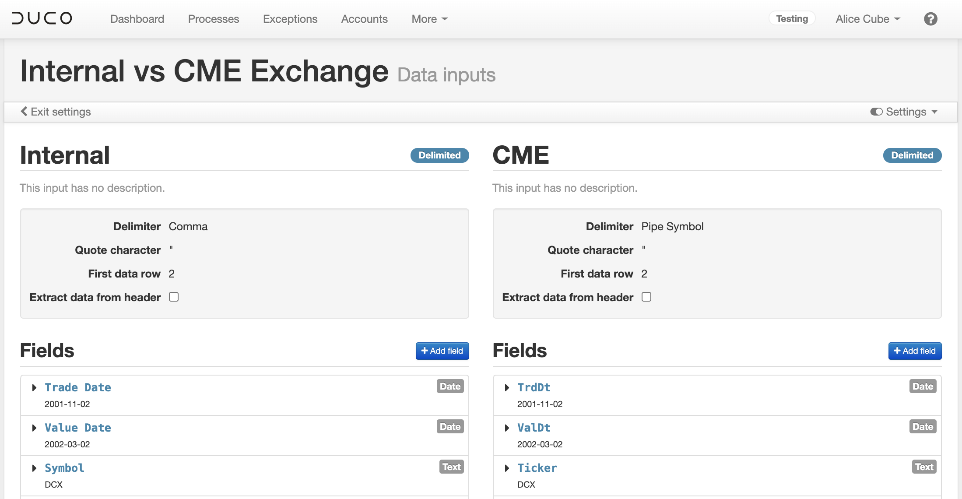
Task: Open the TrdDt field name
Action: pos(534,387)
